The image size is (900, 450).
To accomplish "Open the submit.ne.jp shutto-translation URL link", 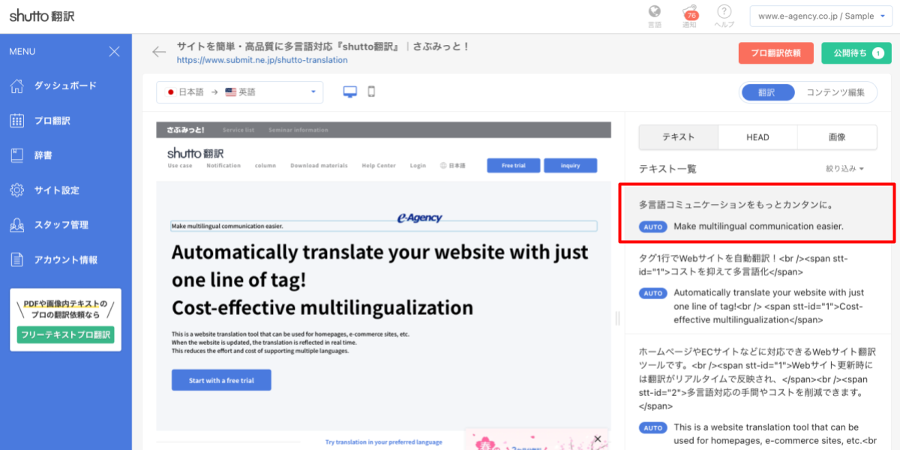I will click(x=262, y=60).
